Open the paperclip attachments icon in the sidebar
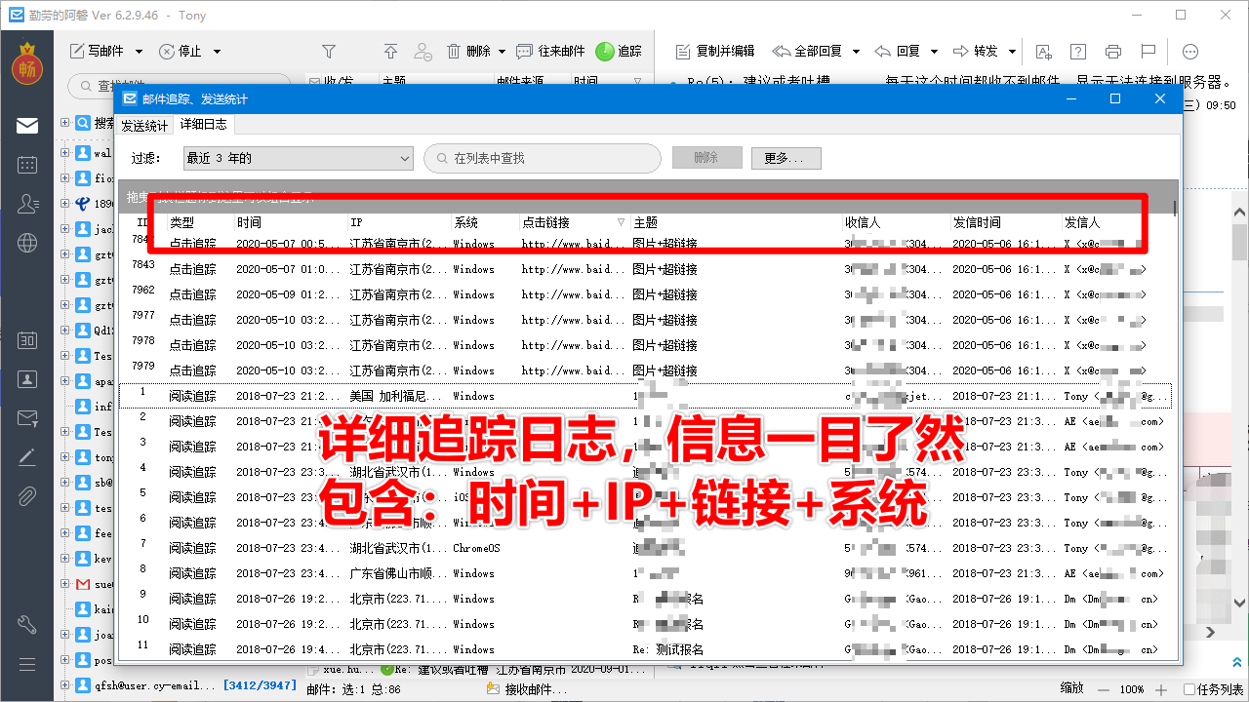Viewport: 1249px width, 702px height. click(x=26, y=496)
